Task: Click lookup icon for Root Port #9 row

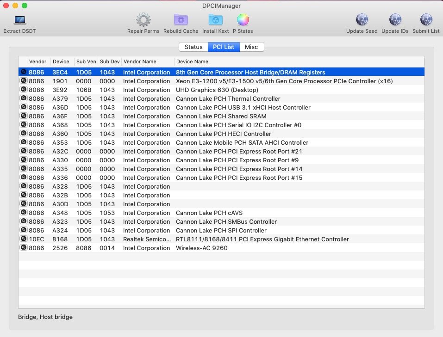Action: (x=24, y=159)
